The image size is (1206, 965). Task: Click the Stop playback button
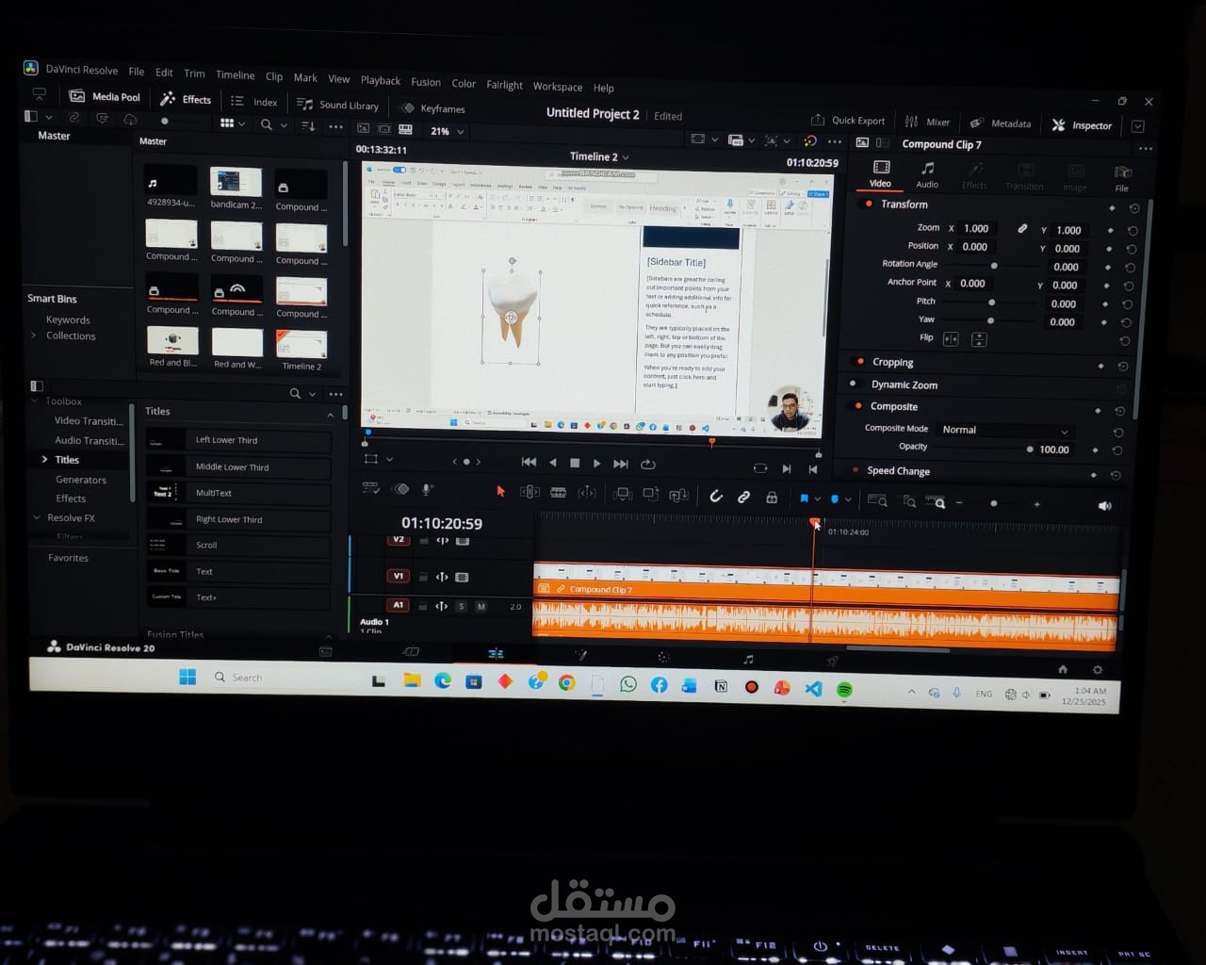pos(575,463)
